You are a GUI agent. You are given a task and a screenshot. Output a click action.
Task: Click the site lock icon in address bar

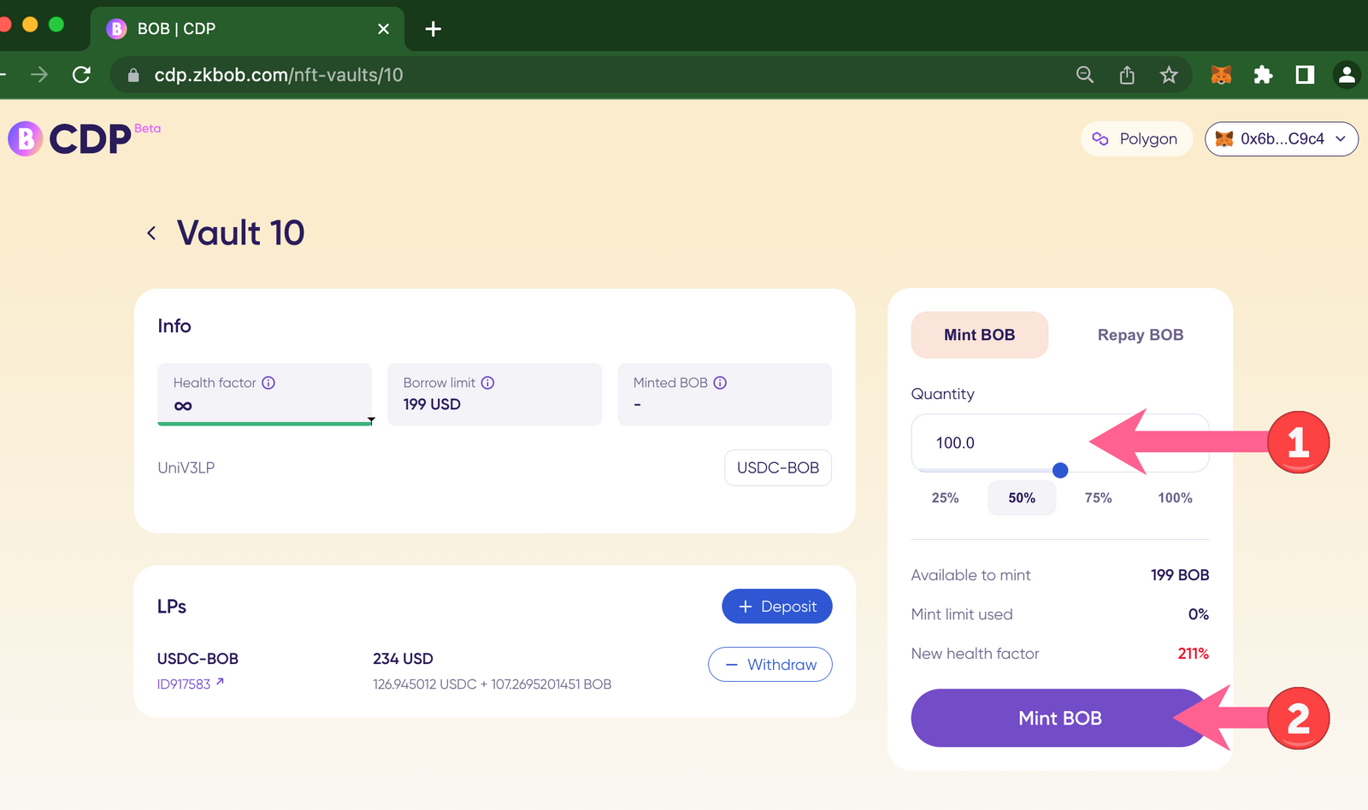[x=133, y=75]
